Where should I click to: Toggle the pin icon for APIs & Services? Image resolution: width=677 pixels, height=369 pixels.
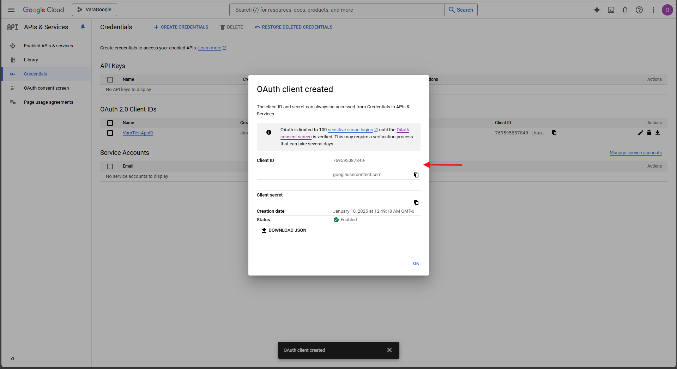click(83, 27)
